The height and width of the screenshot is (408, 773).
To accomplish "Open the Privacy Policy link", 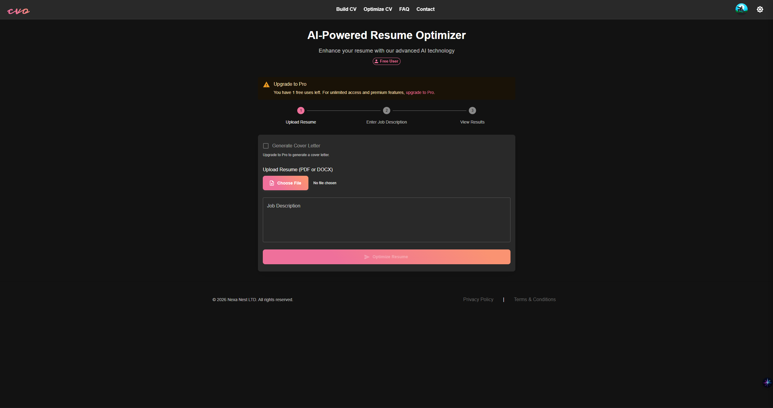I will pos(478,299).
